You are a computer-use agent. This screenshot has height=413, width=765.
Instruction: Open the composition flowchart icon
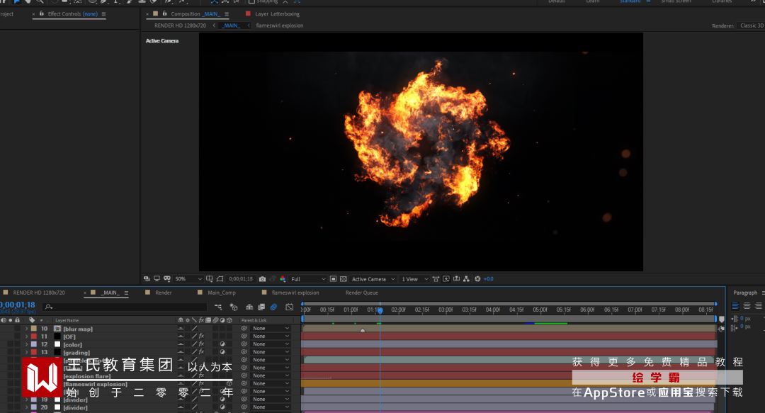(467, 279)
